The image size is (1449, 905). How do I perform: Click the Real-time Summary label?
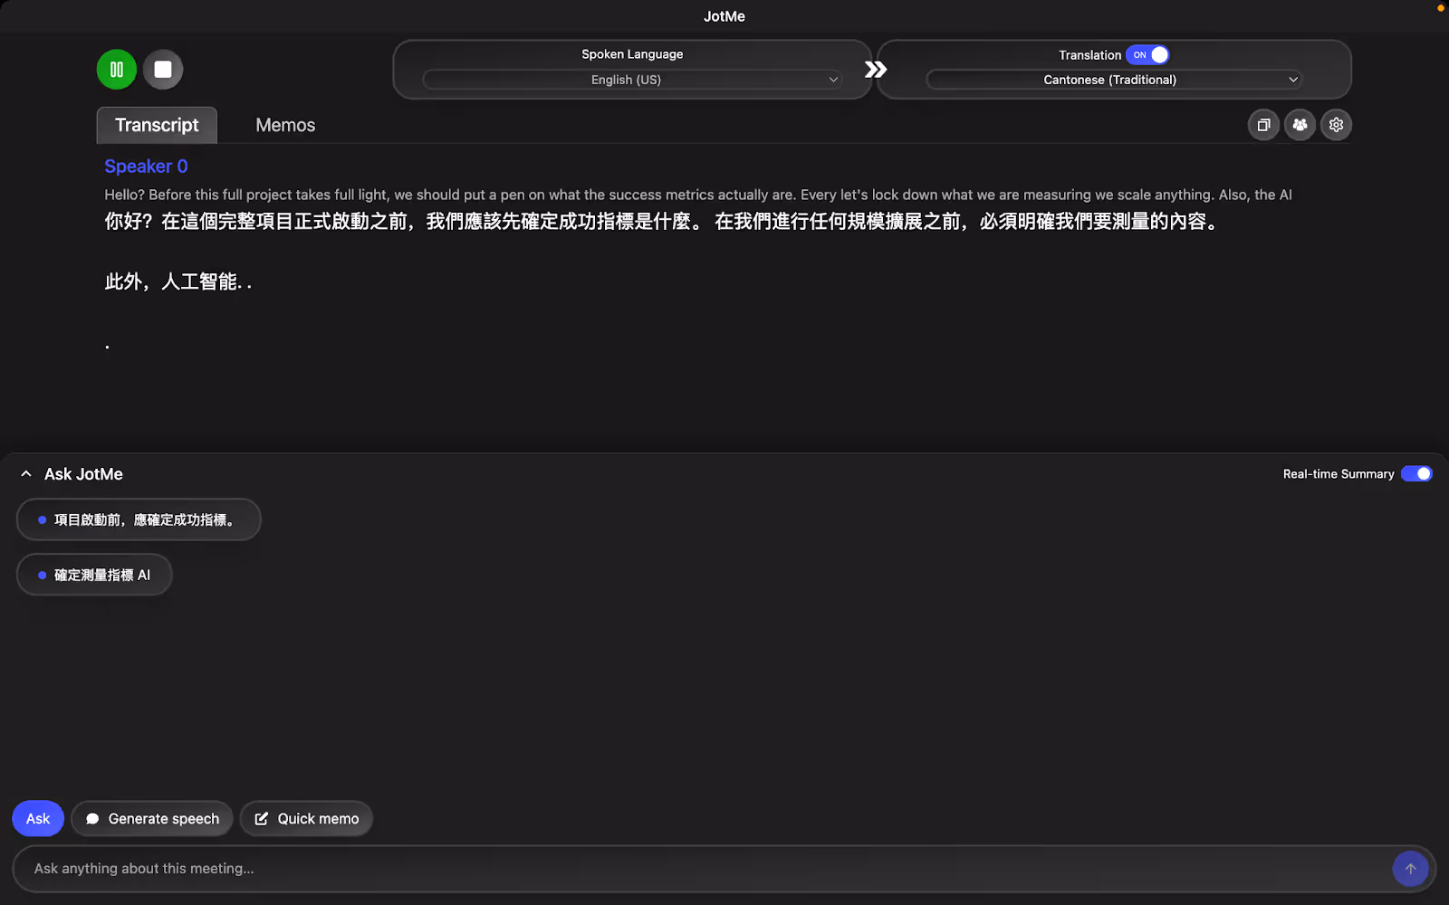click(x=1339, y=474)
